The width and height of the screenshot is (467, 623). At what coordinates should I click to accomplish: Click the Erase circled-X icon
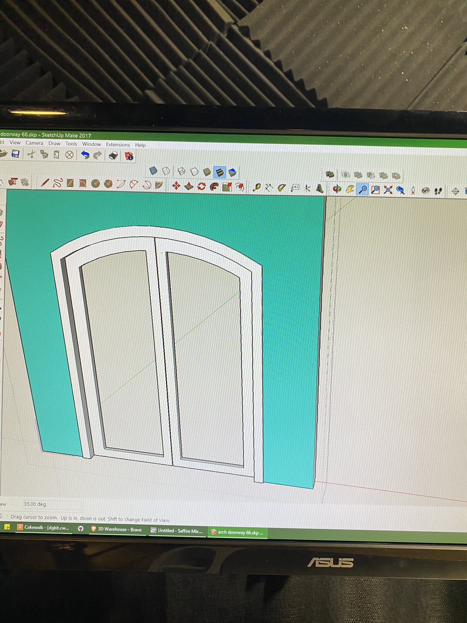[x=69, y=155]
